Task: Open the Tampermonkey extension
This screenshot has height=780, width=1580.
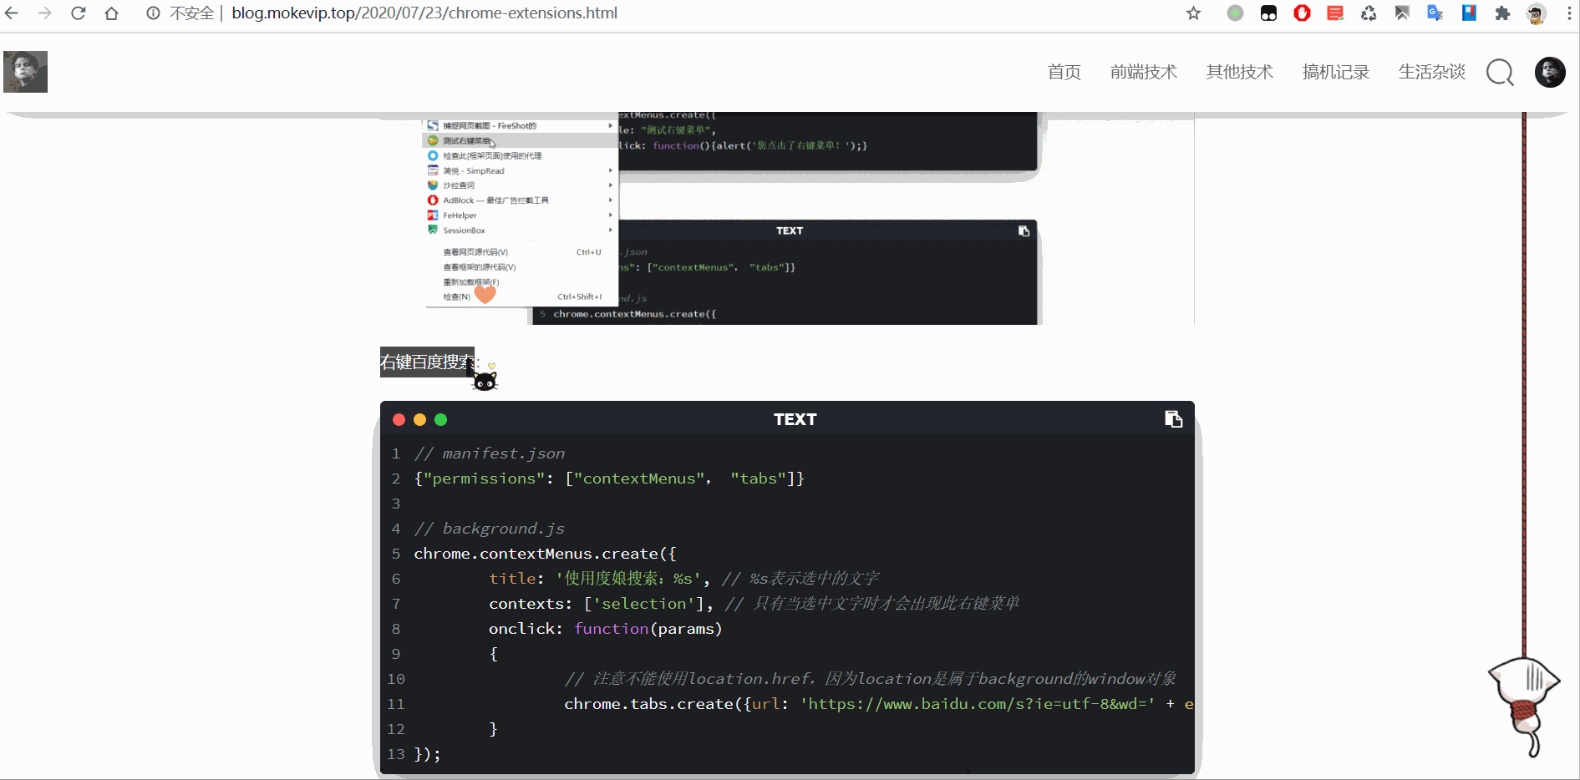Action: pyautogui.click(x=1268, y=13)
